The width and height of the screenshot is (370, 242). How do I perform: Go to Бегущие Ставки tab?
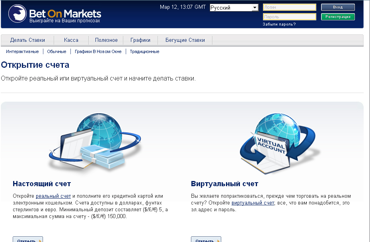pyautogui.click(x=185, y=40)
